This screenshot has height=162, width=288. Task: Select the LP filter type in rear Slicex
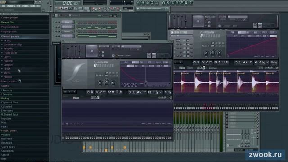tap(213, 43)
